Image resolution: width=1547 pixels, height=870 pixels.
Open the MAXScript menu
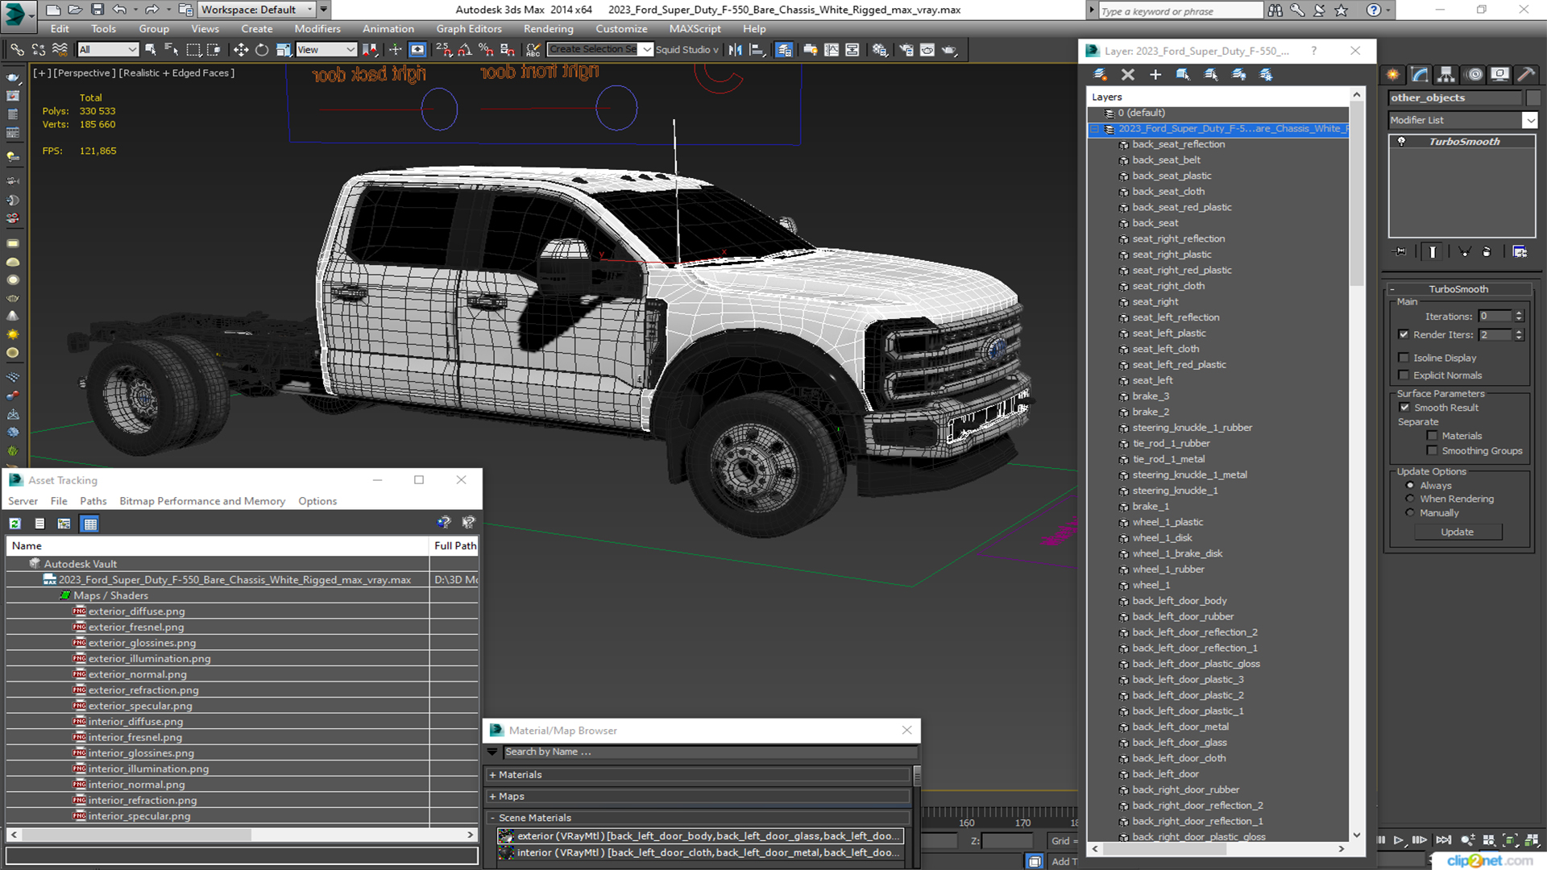(695, 29)
